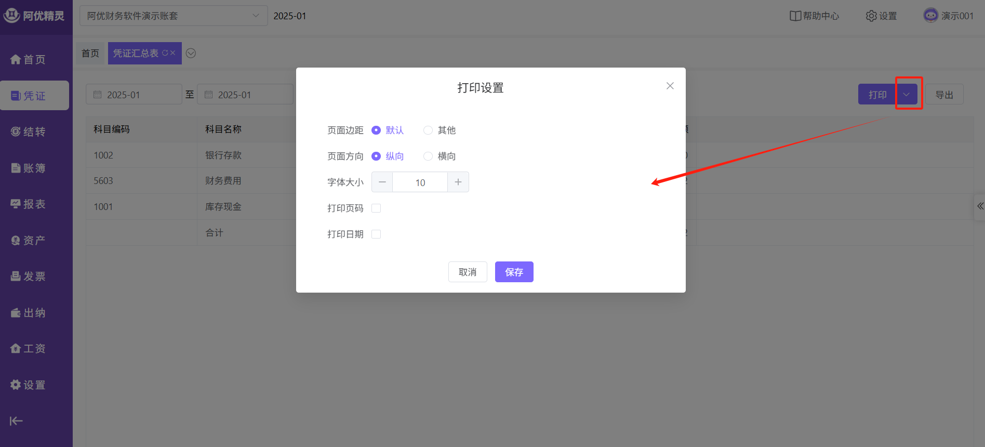Expand the print options dropdown arrow
985x447 pixels.
(907, 95)
